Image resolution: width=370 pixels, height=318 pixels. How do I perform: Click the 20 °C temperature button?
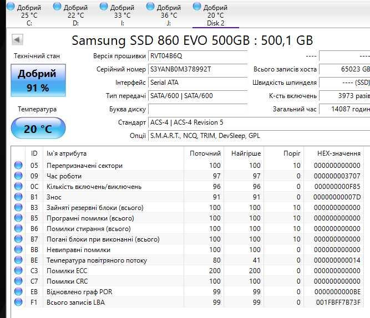[x=38, y=129]
